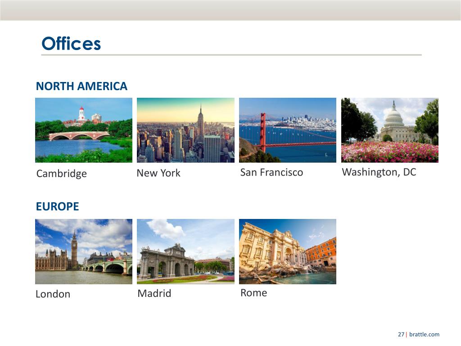
Task: Click the "Rome" caption
Action: coord(254,293)
